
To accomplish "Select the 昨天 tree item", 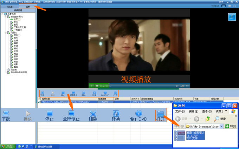I will click(16, 22).
